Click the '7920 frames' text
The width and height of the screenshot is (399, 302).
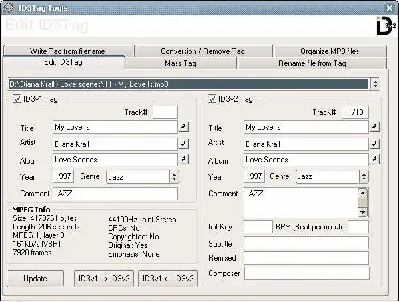(32, 253)
